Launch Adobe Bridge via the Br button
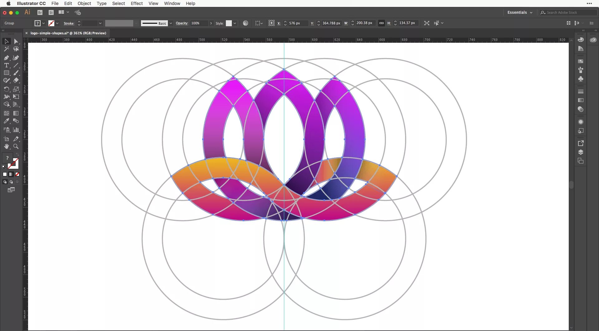 point(40,12)
